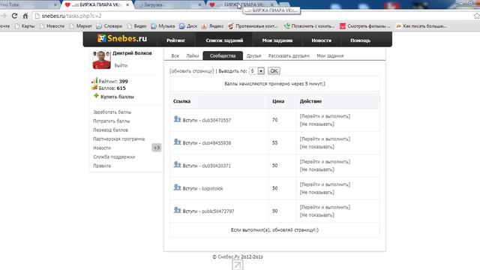
Task: Open Новости in sidebar
Action: click(102, 148)
